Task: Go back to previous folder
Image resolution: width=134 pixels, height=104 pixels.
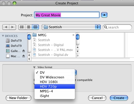Action: [6, 27]
